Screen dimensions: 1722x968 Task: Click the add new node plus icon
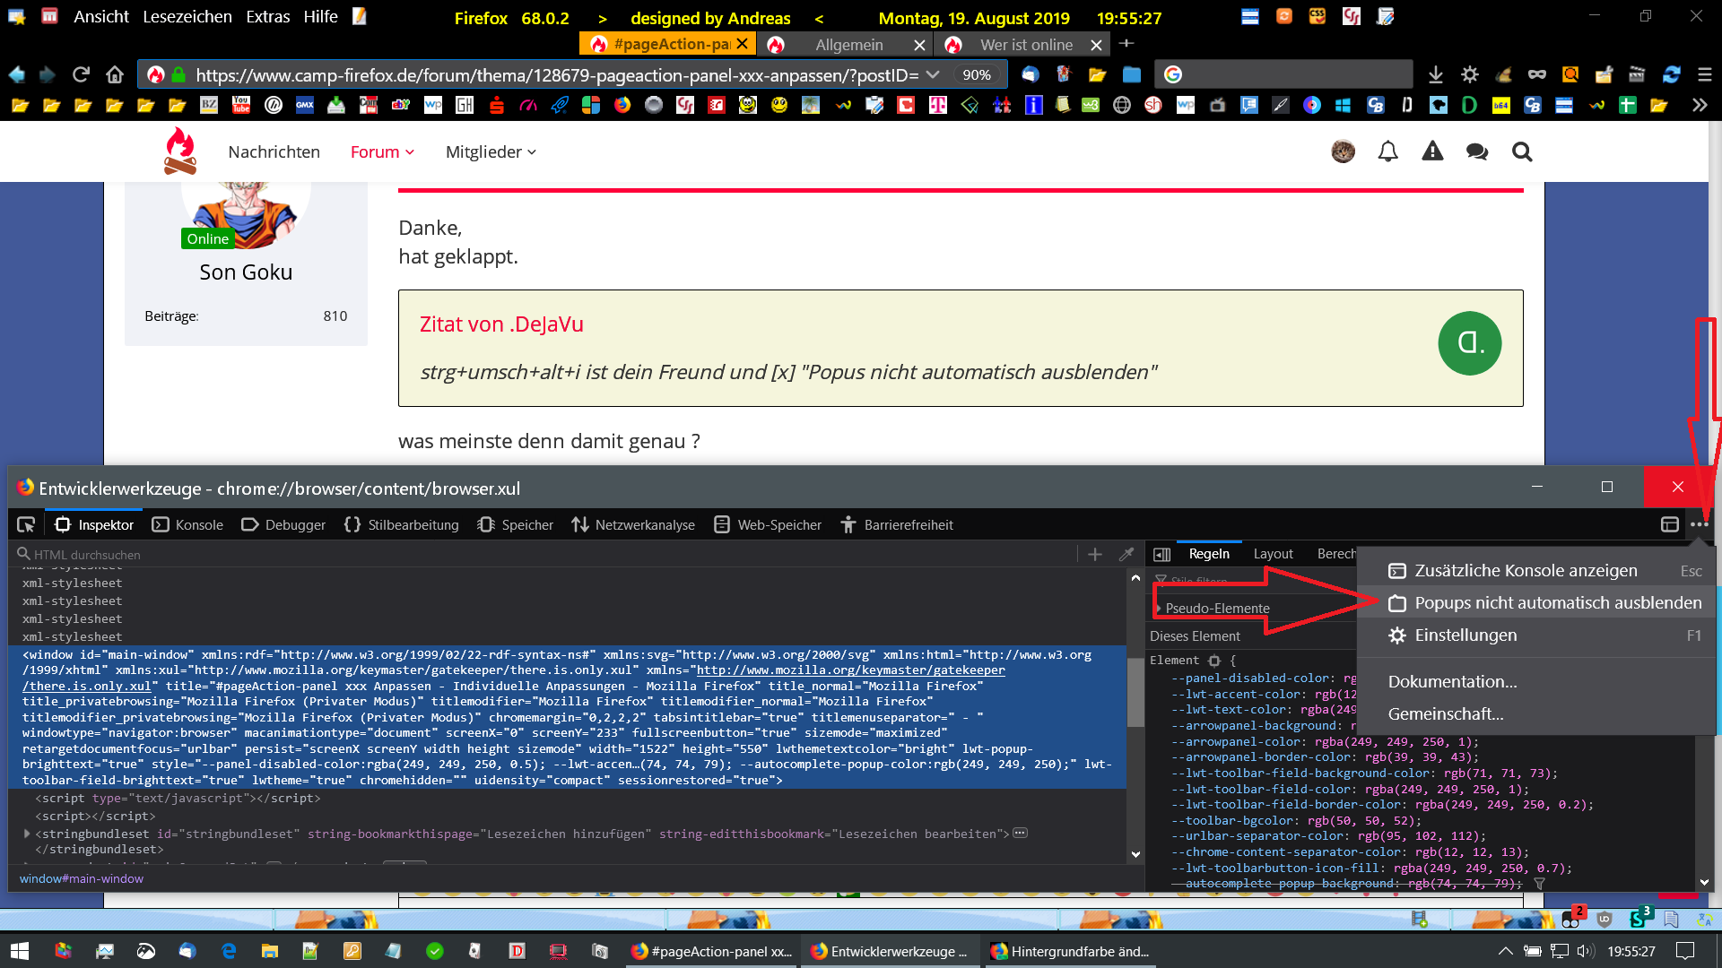tap(1094, 555)
